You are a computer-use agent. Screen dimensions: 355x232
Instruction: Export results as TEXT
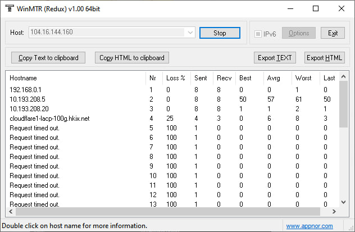pos(275,58)
